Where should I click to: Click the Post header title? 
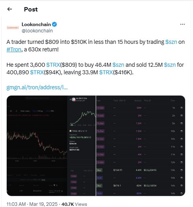(x=31, y=9)
